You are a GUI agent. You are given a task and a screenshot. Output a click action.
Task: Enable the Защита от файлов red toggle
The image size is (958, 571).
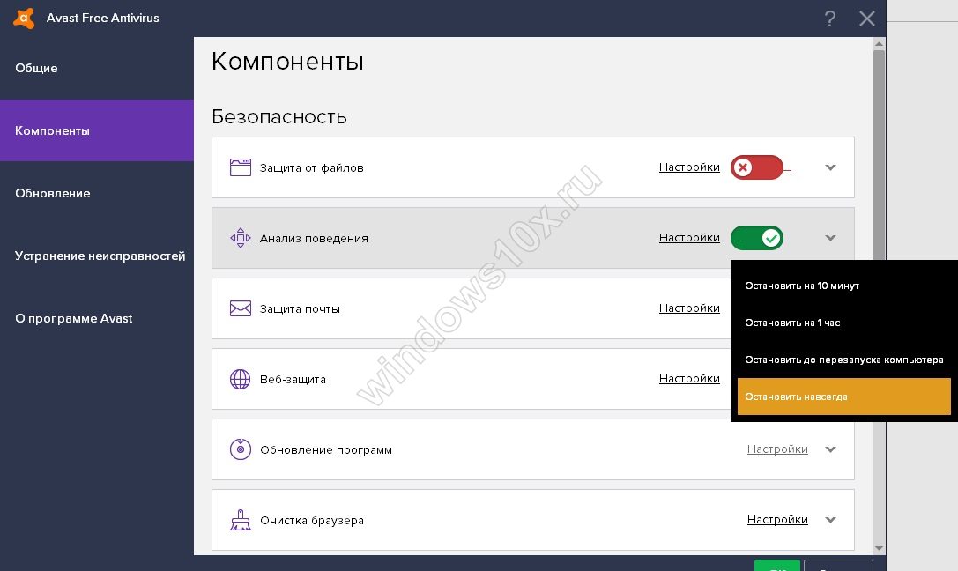click(756, 167)
